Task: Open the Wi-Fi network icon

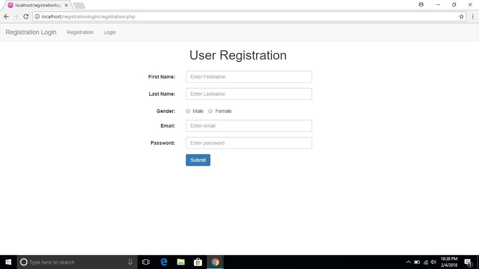Action: [x=425, y=262]
